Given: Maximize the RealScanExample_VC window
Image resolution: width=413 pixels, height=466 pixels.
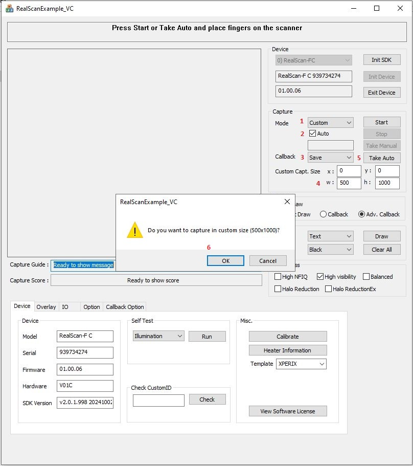Looking at the screenshot, I should click(377, 8).
